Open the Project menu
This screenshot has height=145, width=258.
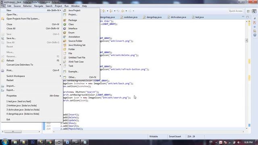58,6
